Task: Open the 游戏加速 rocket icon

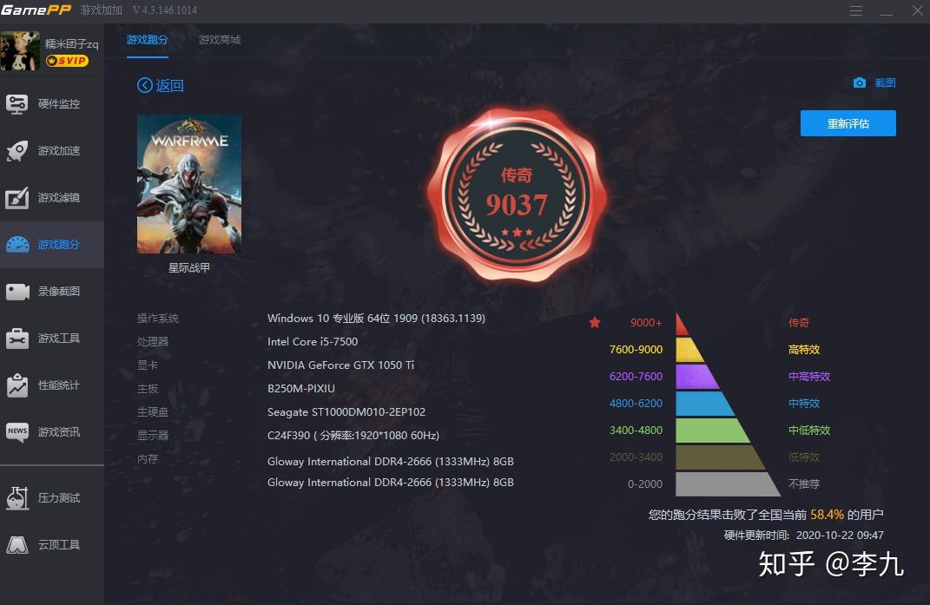Action: [16, 151]
